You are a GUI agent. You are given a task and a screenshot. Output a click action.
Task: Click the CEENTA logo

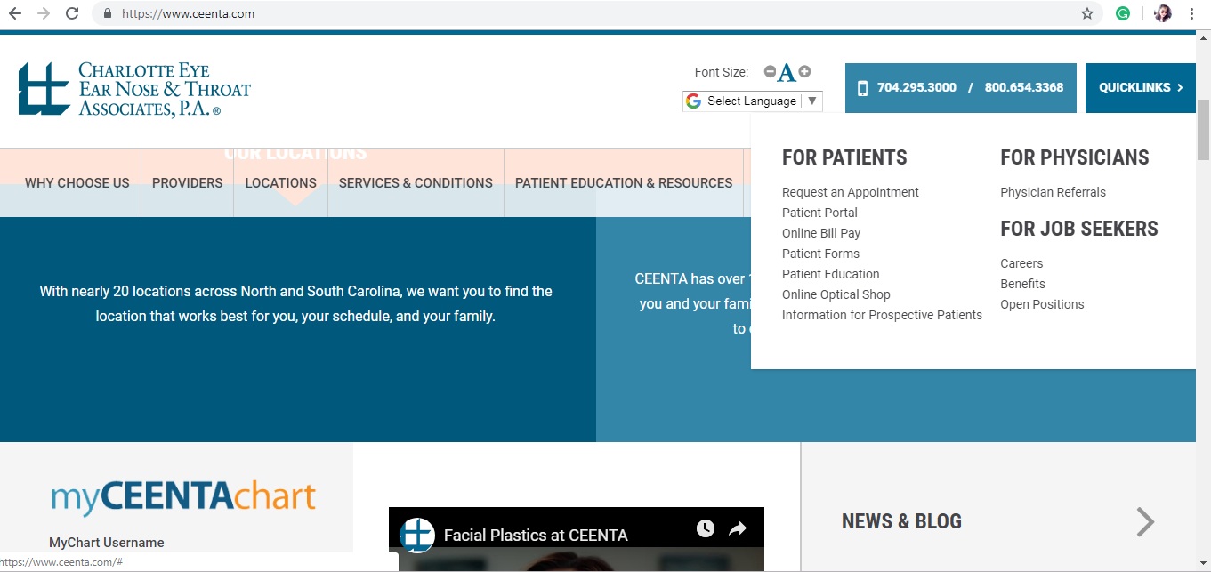(134, 89)
